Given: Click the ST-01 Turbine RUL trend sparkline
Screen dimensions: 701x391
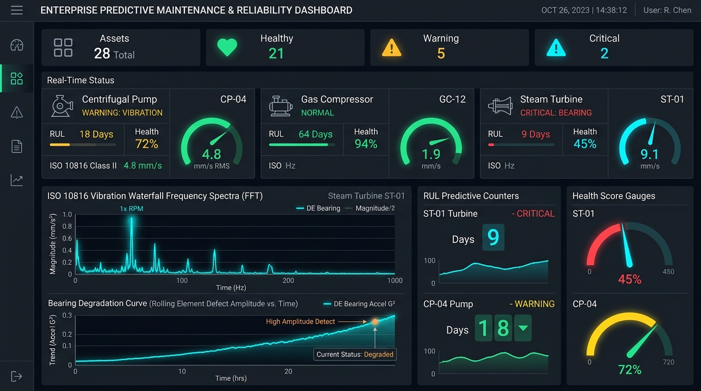Looking at the screenshot, I should point(494,271).
